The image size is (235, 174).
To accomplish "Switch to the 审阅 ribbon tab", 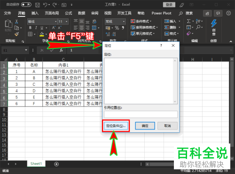I will (94, 13).
